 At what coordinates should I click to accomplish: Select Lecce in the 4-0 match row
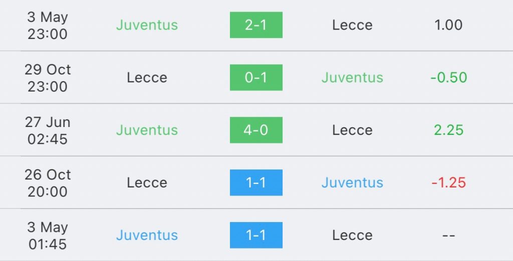tap(352, 130)
